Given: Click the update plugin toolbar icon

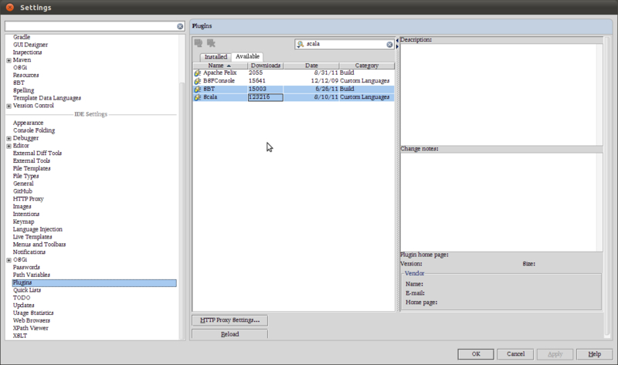Looking at the screenshot, I should (x=211, y=43).
